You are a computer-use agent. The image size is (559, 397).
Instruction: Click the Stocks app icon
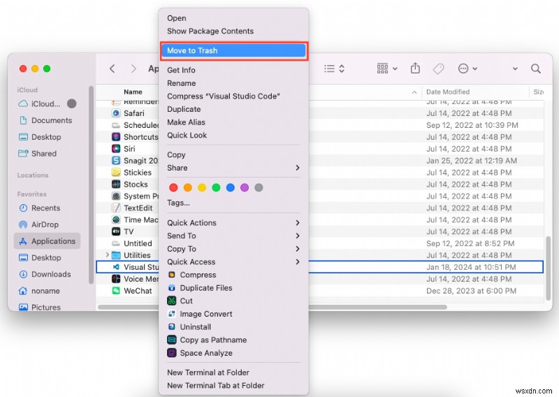pyautogui.click(x=116, y=184)
